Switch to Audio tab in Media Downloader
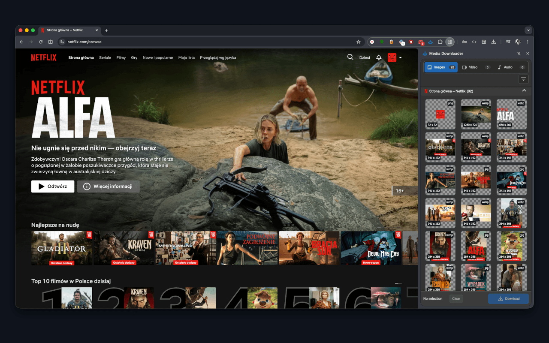The width and height of the screenshot is (549, 343). 511,67
